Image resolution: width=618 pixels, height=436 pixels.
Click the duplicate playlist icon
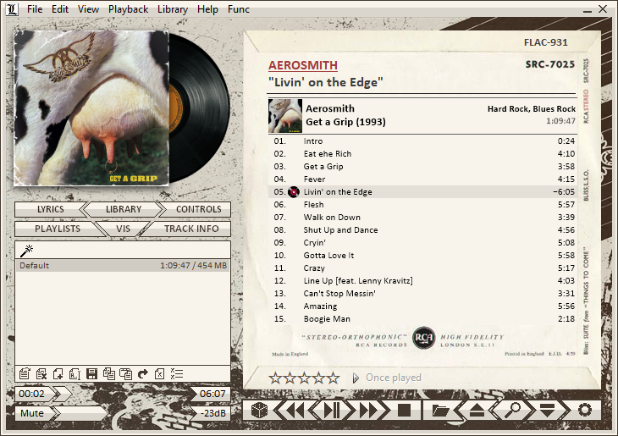[x=108, y=373]
